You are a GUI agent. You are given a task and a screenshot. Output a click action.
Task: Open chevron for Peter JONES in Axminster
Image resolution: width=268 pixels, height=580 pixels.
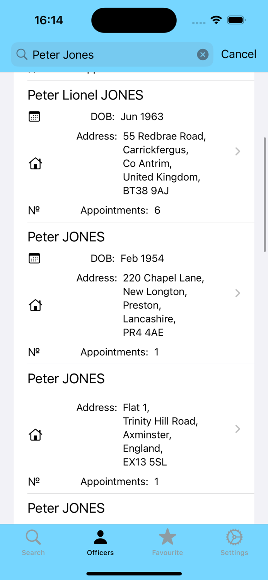238,429
